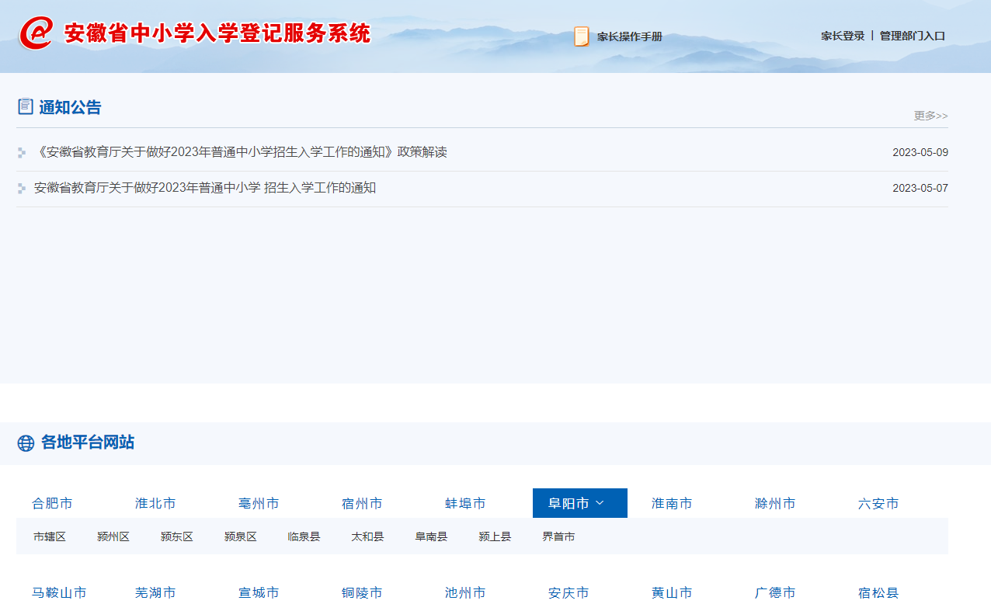
Task: Select the 宣城市 city tab
Action: click(x=259, y=593)
